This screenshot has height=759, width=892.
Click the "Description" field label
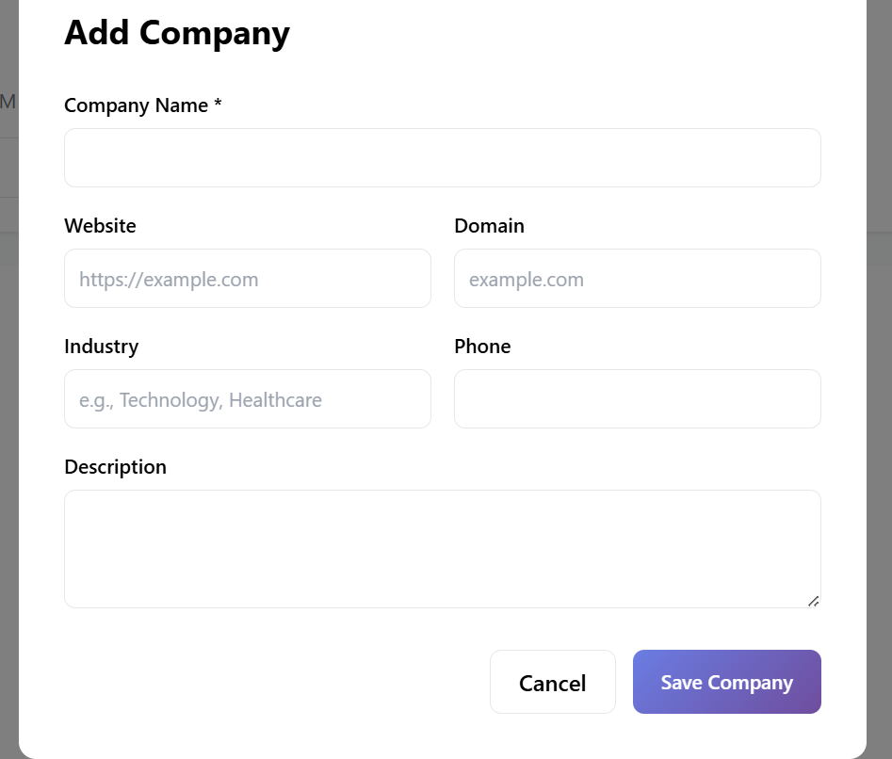coord(115,467)
